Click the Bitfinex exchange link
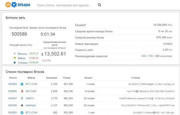180x115 pixels. pyautogui.click(x=22, y=58)
